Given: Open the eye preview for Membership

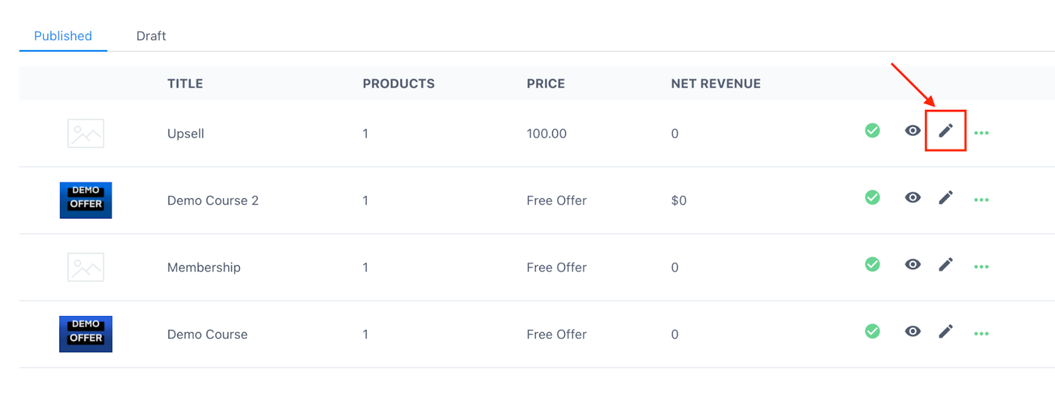Looking at the screenshot, I should click(x=912, y=265).
